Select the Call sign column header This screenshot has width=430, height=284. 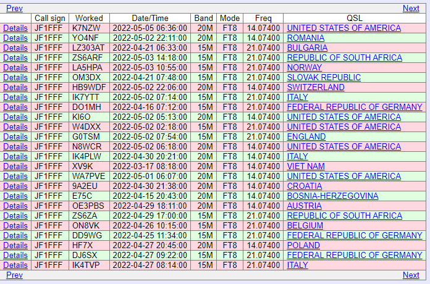pos(50,18)
